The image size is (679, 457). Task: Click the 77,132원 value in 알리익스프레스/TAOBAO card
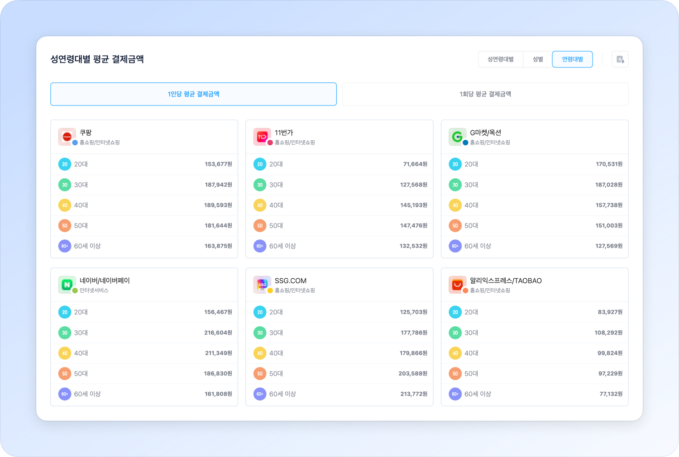pos(611,394)
